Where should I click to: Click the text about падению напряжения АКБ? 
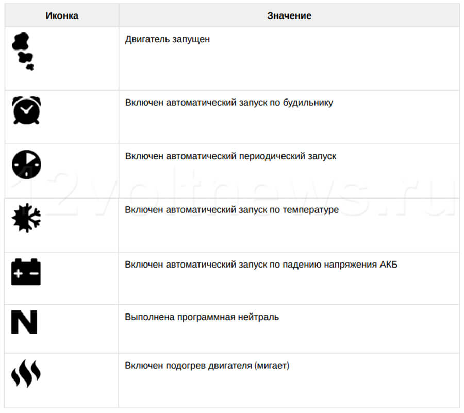[261, 264]
